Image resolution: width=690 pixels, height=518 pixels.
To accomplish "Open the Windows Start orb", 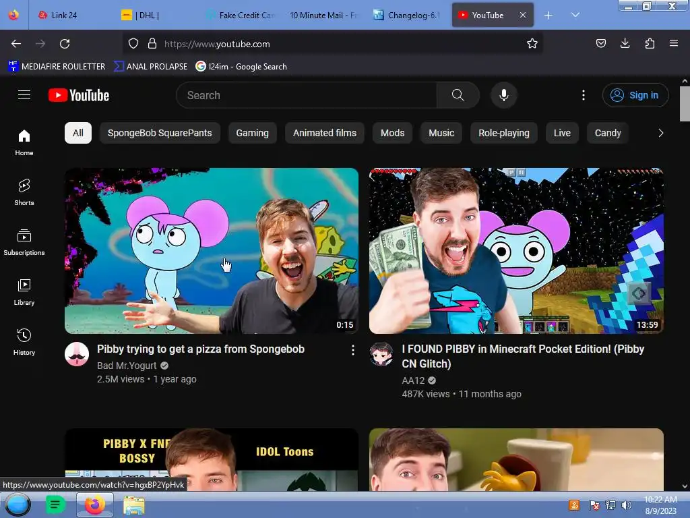I will pos(18,505).
